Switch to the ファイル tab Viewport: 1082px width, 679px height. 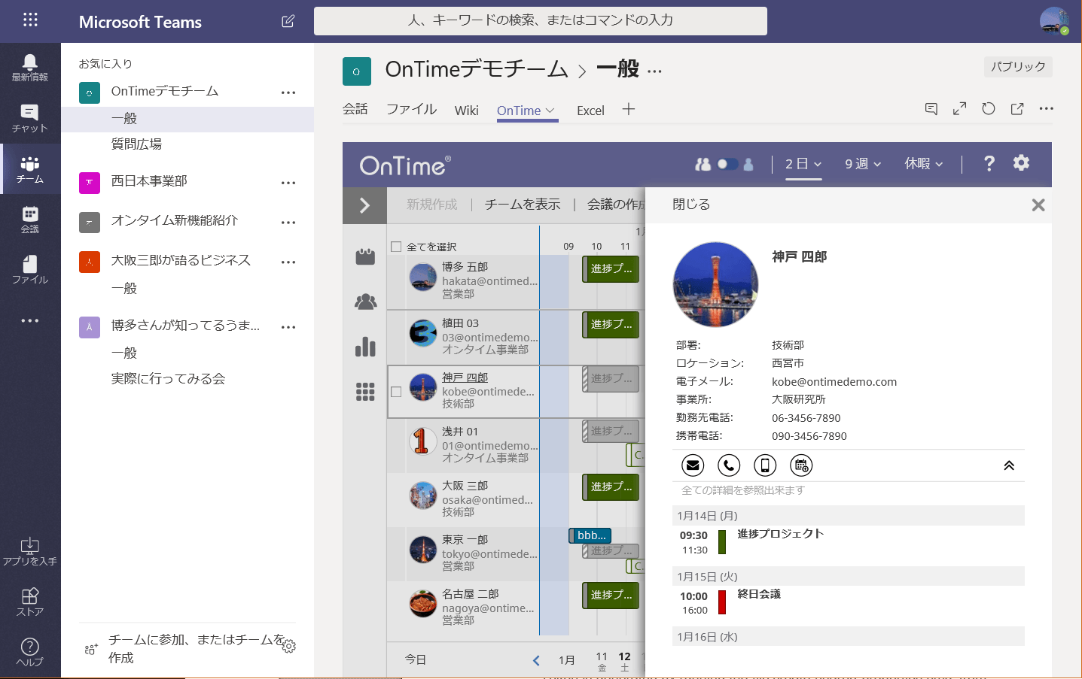pos(411,110)
